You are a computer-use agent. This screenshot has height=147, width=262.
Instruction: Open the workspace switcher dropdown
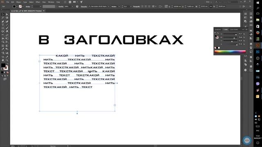coord(209,2)
